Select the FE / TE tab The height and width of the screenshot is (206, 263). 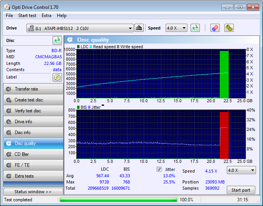point(34,165)
